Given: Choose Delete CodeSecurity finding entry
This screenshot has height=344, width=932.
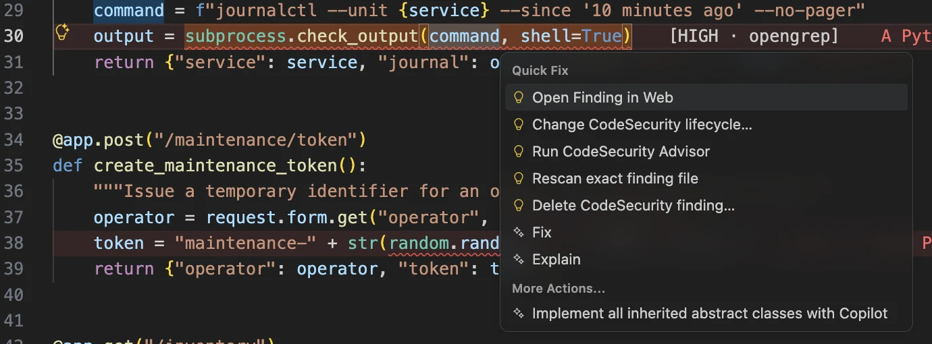Looking at the screenshot, I should (x=706, y=205).
